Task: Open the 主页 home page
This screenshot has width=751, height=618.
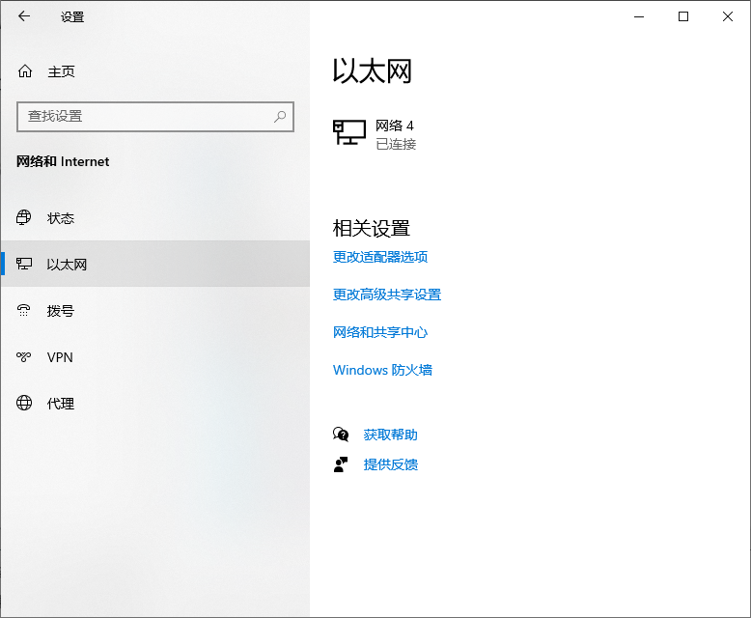Action: pos(155,71)
